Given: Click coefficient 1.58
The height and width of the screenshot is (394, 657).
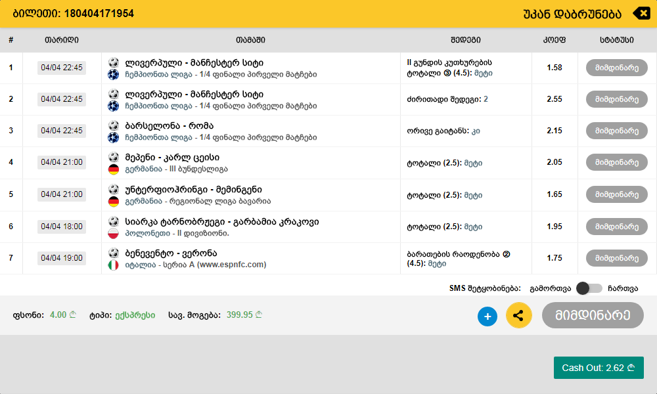Looking at the screenshot, I should [x=555, y=68].
